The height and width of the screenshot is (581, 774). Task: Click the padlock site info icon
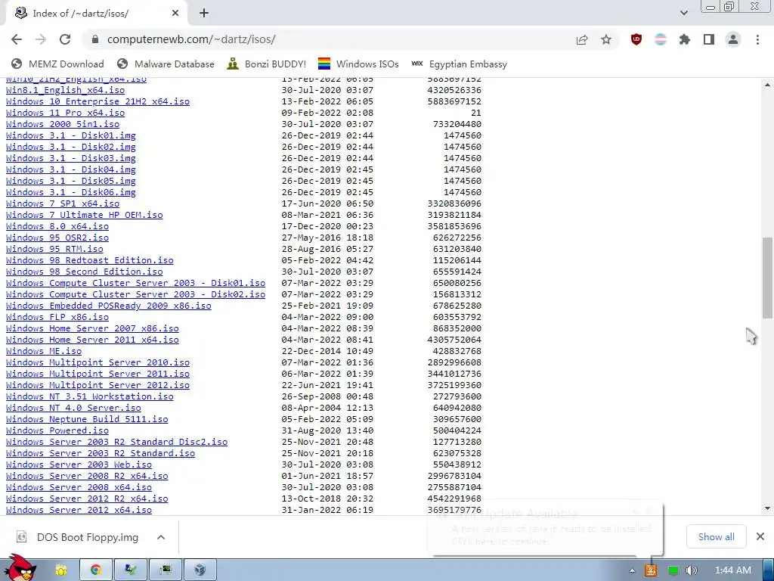pos(95,39)
